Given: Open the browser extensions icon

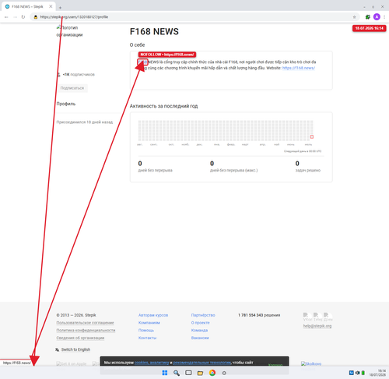Looking at the screenshot, I should pos(368,17).
